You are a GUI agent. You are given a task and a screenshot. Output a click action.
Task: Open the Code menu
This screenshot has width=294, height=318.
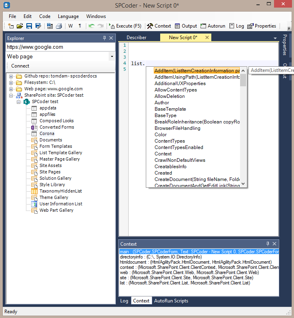[x=45, y=16]
